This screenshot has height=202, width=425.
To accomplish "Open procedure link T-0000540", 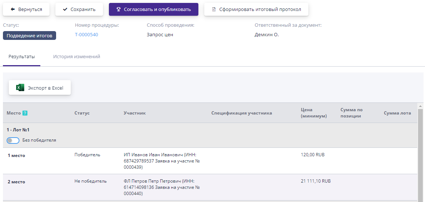I will 87,35.
